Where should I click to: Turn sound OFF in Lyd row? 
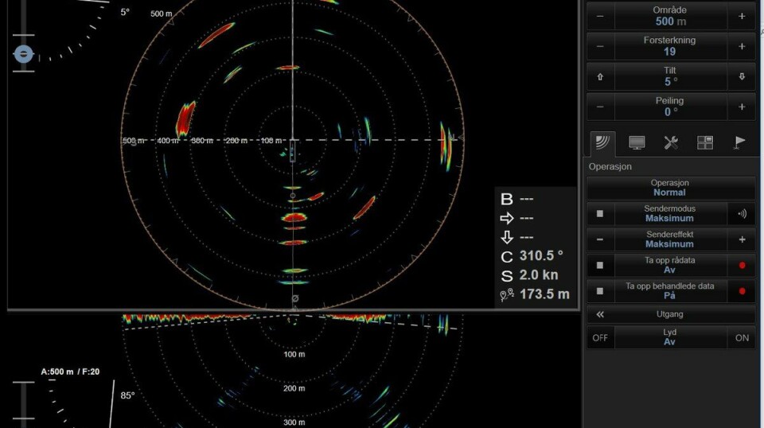pos(600,338)
